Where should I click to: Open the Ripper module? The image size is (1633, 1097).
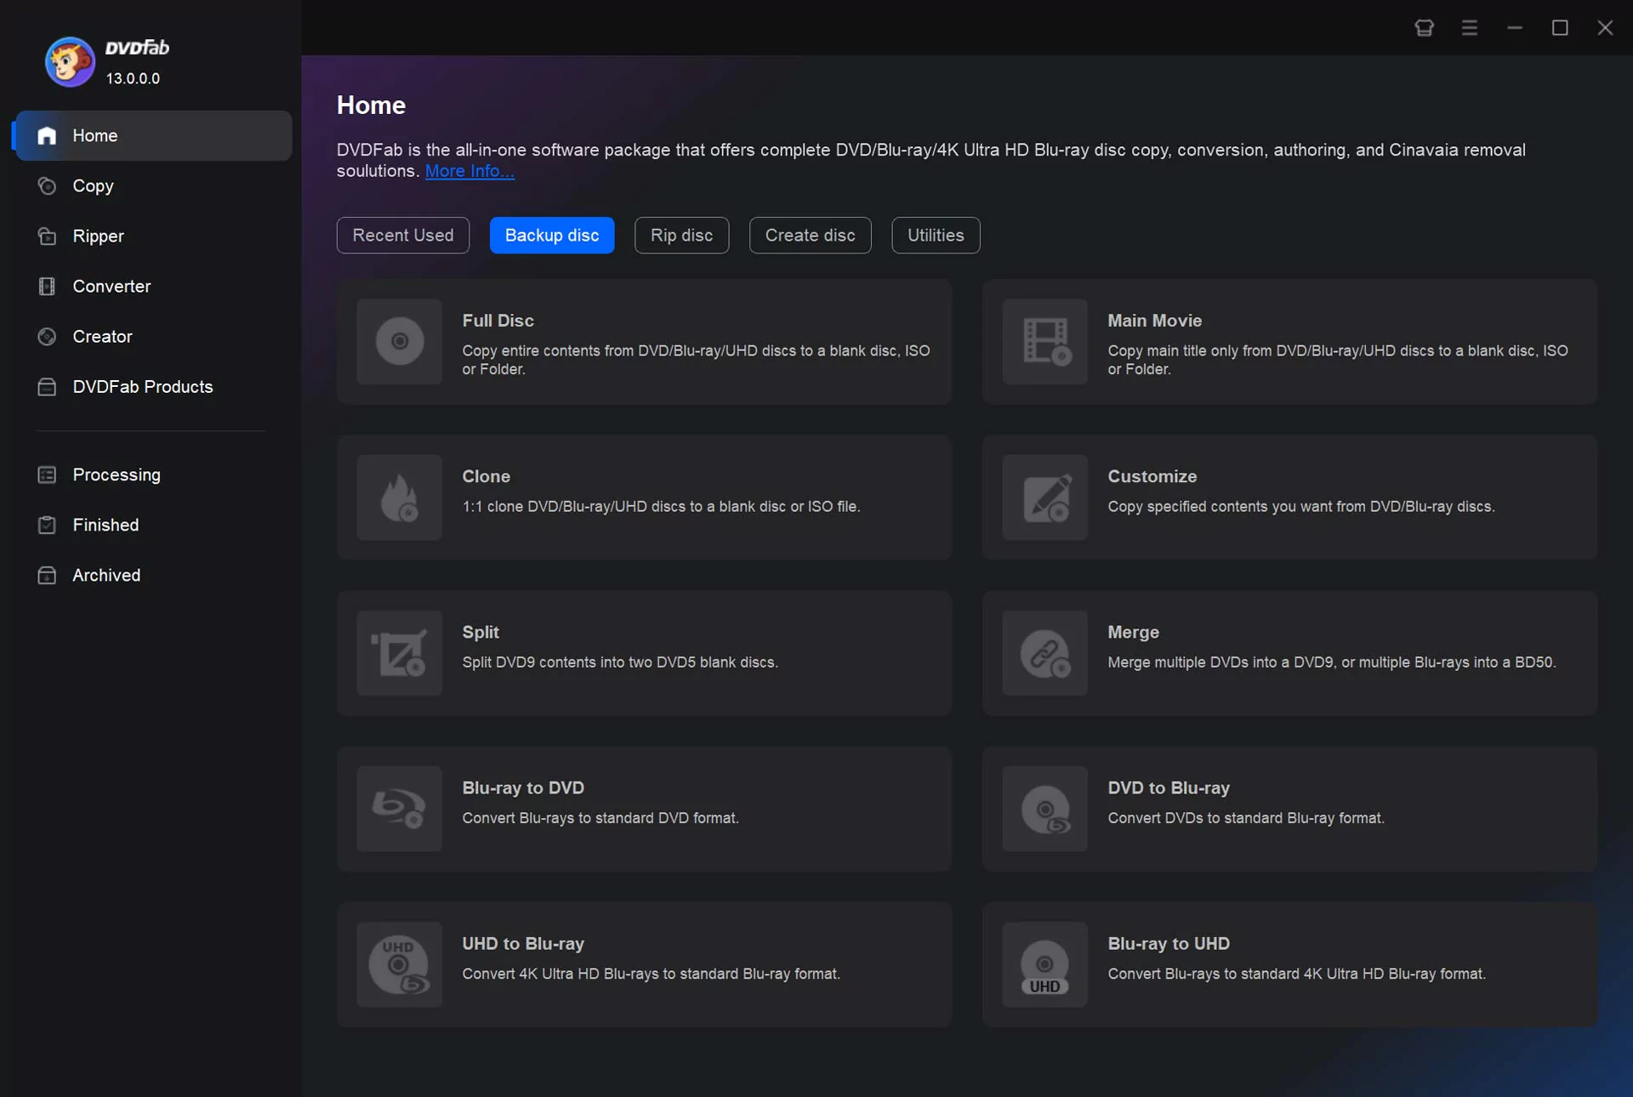click(98, 236)
